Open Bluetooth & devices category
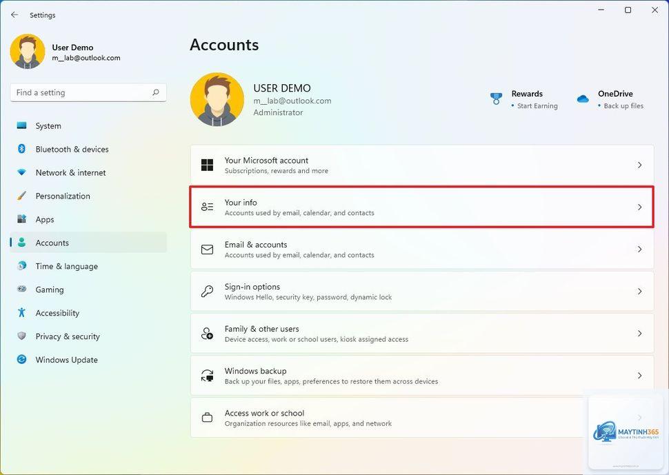This screenshot has height=475, width=669. click(x=88, y=149)
